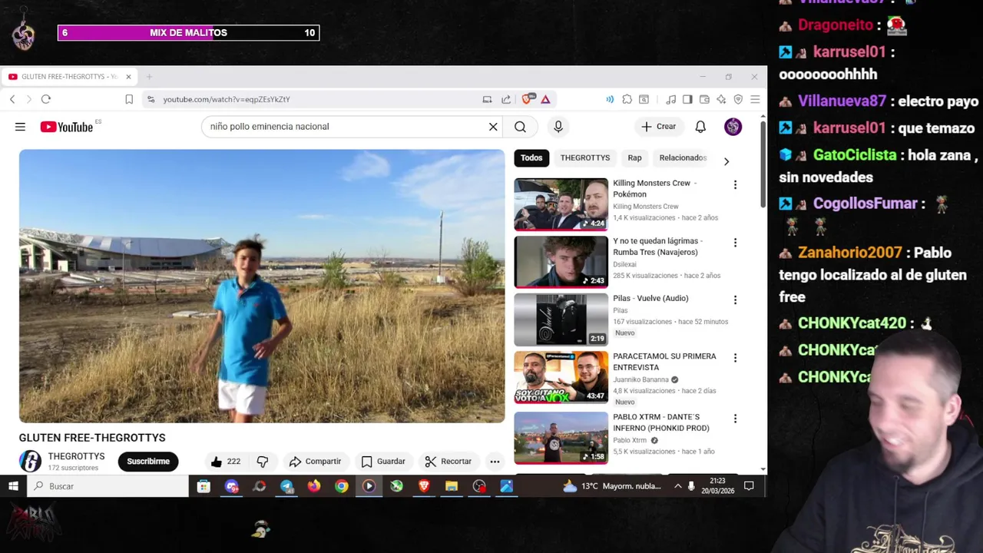Open Chrome from the taskbar
The height and width of the screenshot is (553, 983).
click(x=342, y=486)
